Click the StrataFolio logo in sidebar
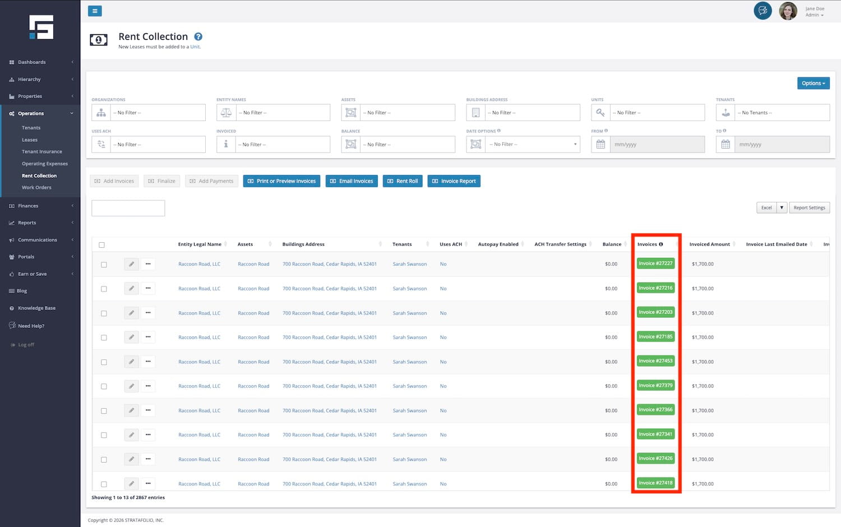The height and width of the screenshot is (527, 841). [x=41, y=27]
